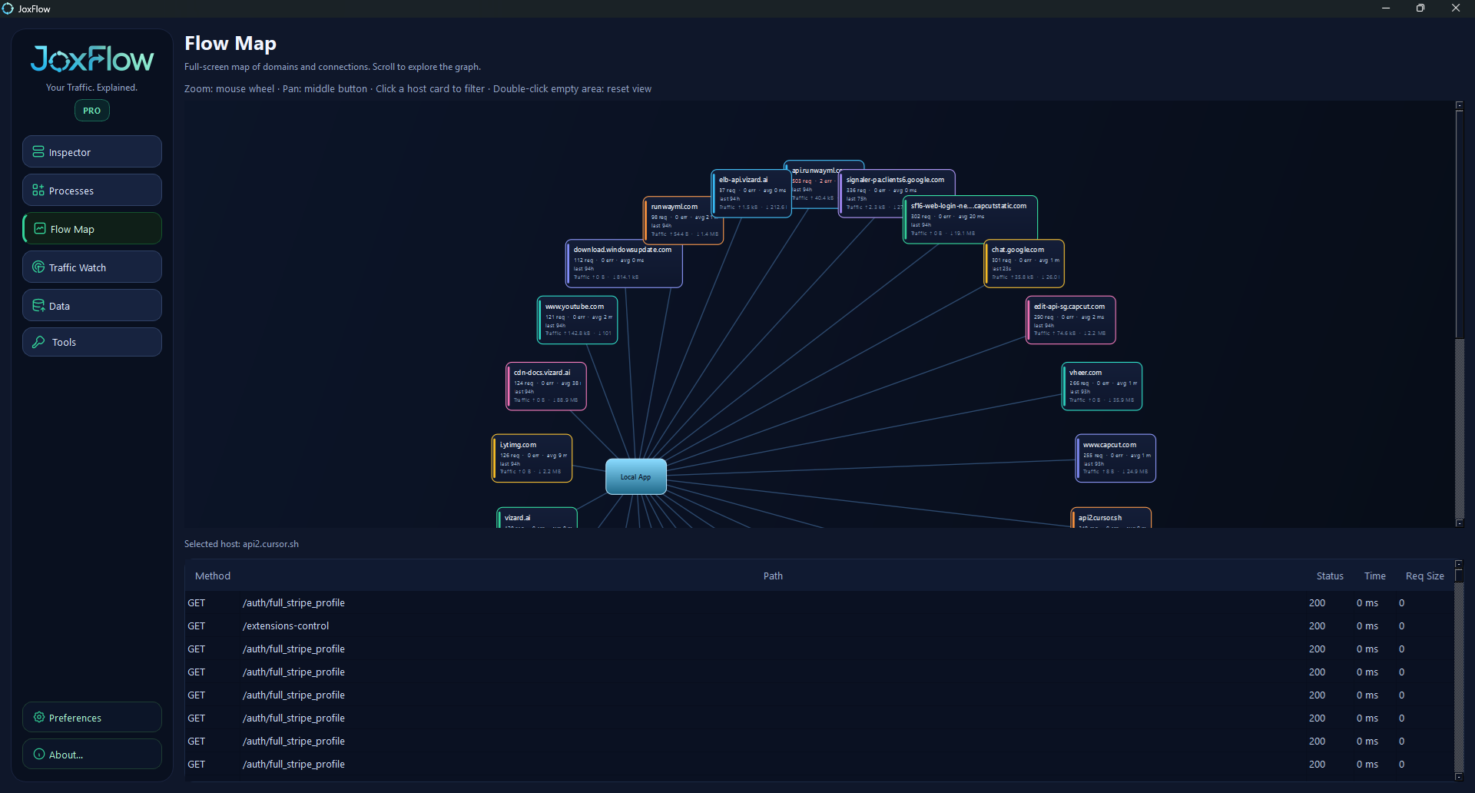Screen dimensions: 1475x793
Task: Click the Inspector sidebar icon
Action: click(38, 152)
